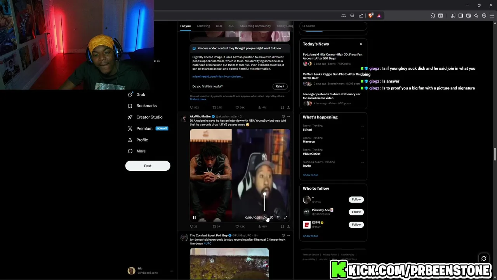Viewport: 497px width, 280px height.
Task: Open more options on Combat Sport Poll Guy post
Action: coord(288,235)
